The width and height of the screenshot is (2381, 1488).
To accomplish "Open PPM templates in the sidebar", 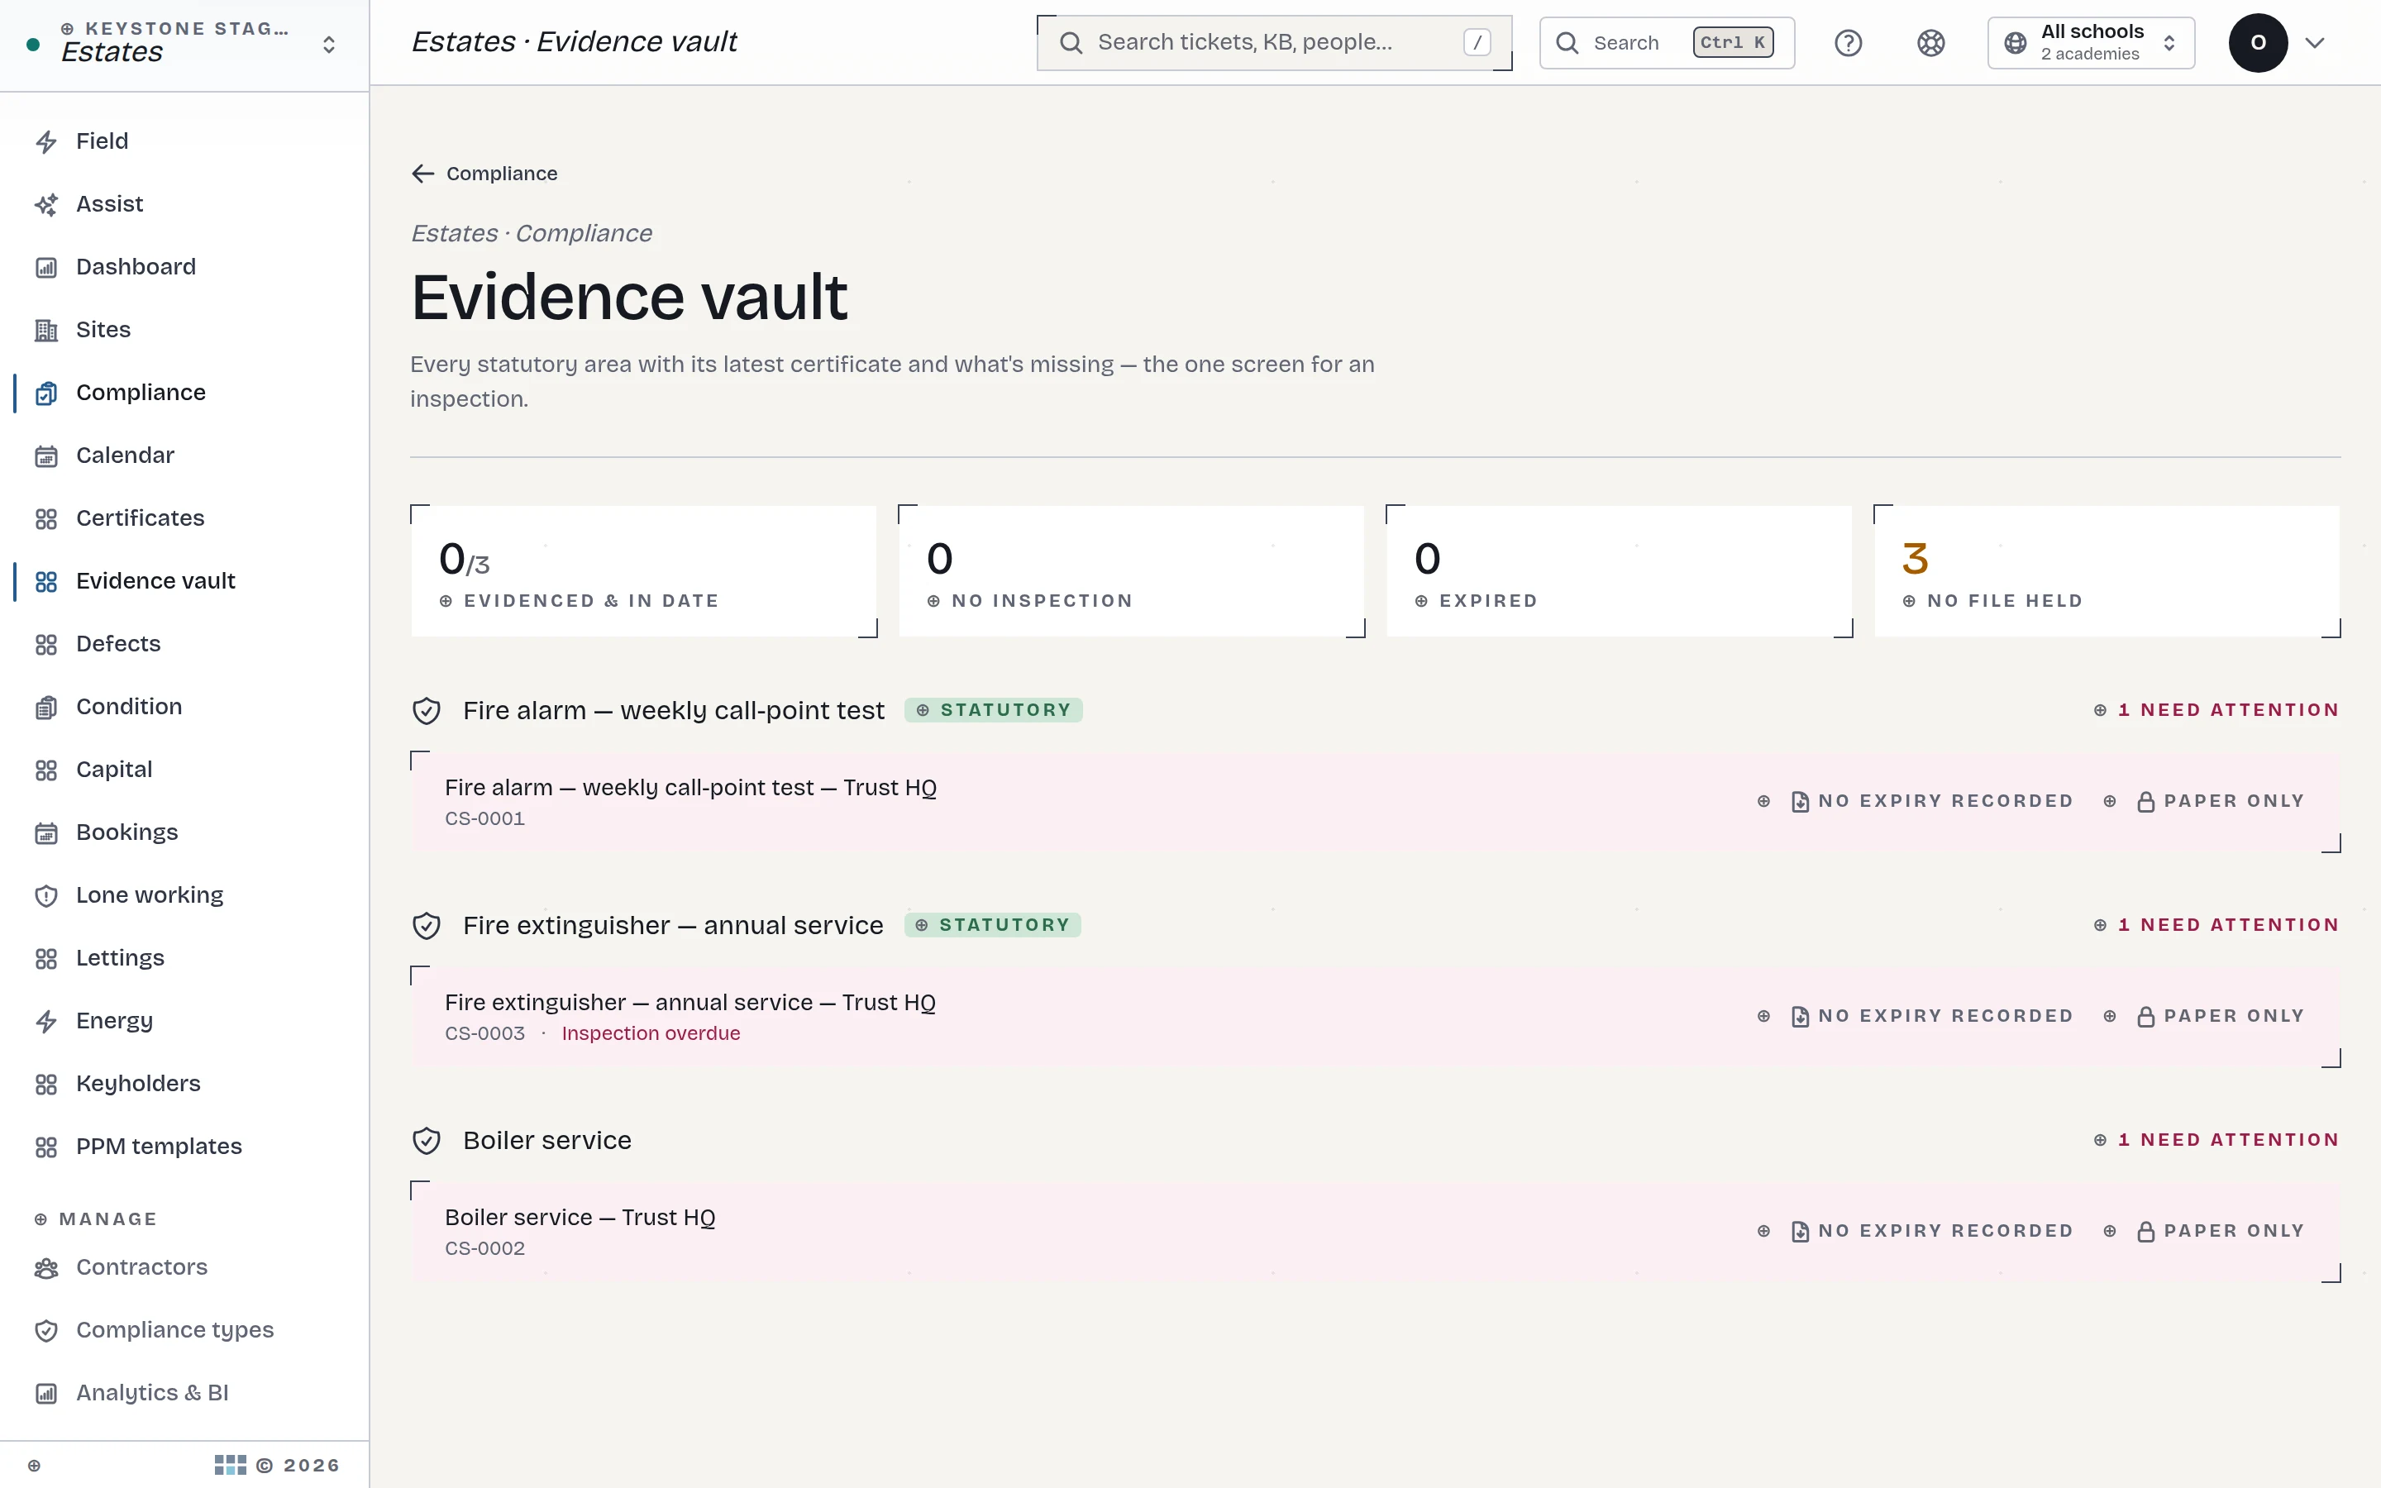I will click(184, 1147).
